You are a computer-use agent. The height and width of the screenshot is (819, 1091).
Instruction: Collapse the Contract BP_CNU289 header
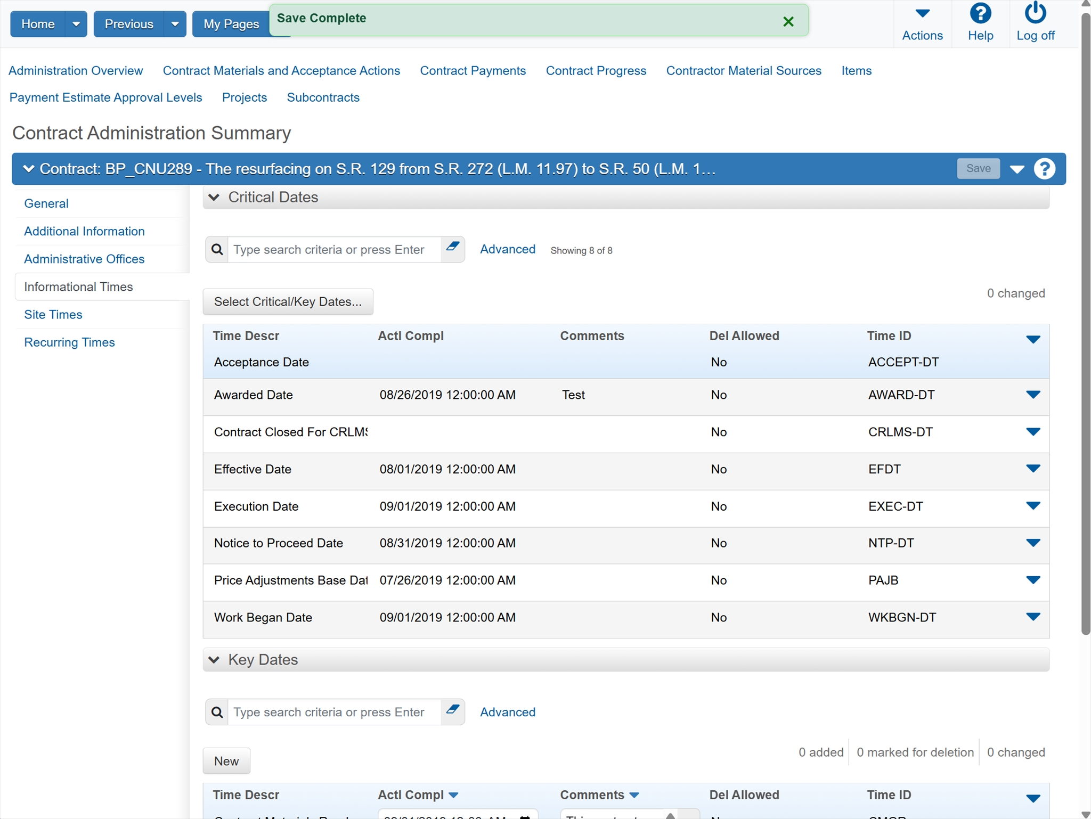29,169
